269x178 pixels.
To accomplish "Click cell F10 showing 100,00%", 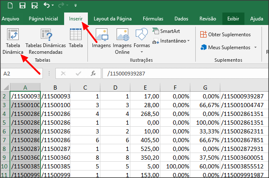I will coord(175,166).
